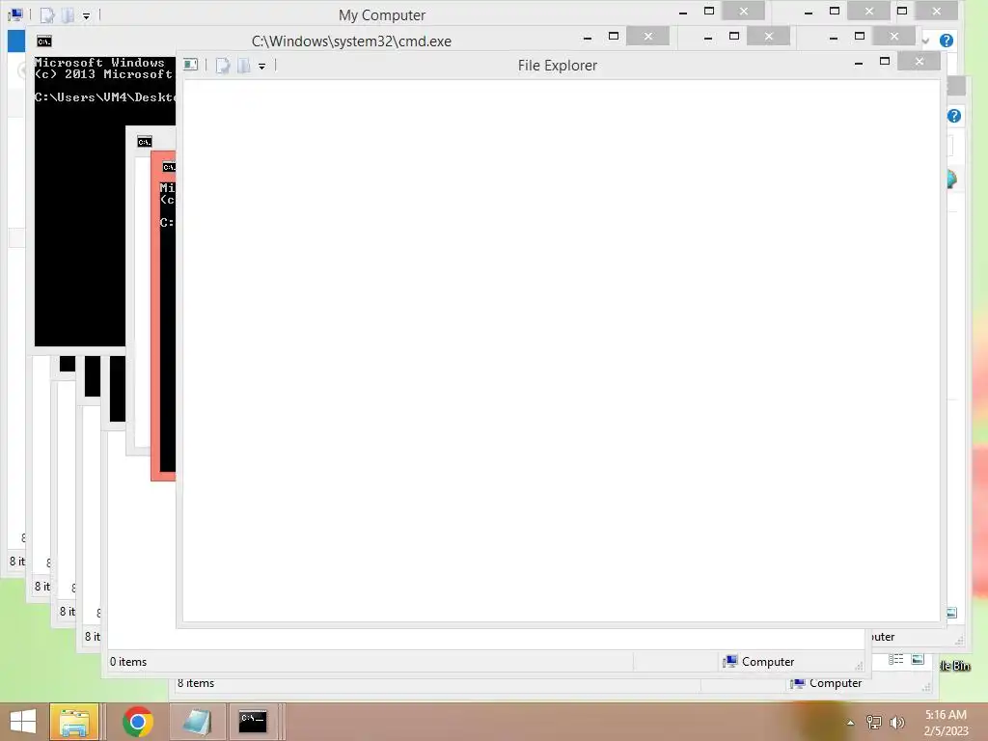This screenshot has width=988, height=741.
Task: Click the My Computer title text
Action: click(x=382, y=15)
